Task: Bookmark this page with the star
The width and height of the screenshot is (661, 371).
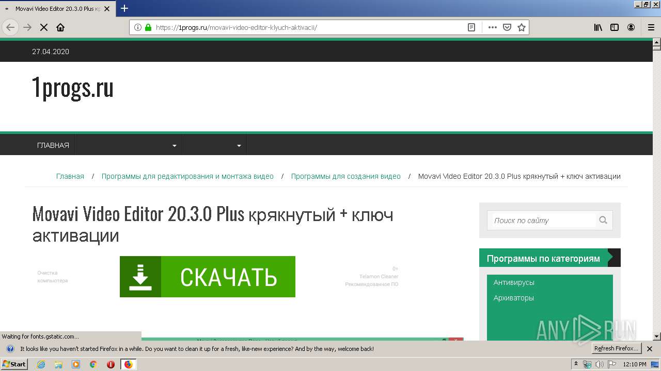Action: click(x=522, y=27)
